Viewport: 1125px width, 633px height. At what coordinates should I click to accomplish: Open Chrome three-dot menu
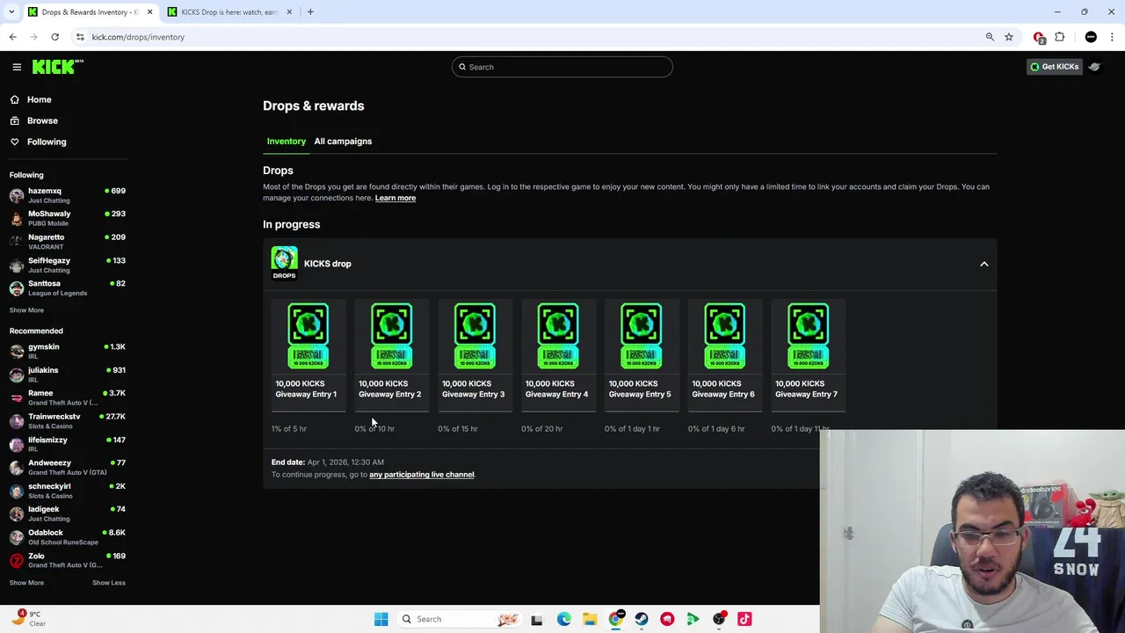click(1112, 37)
